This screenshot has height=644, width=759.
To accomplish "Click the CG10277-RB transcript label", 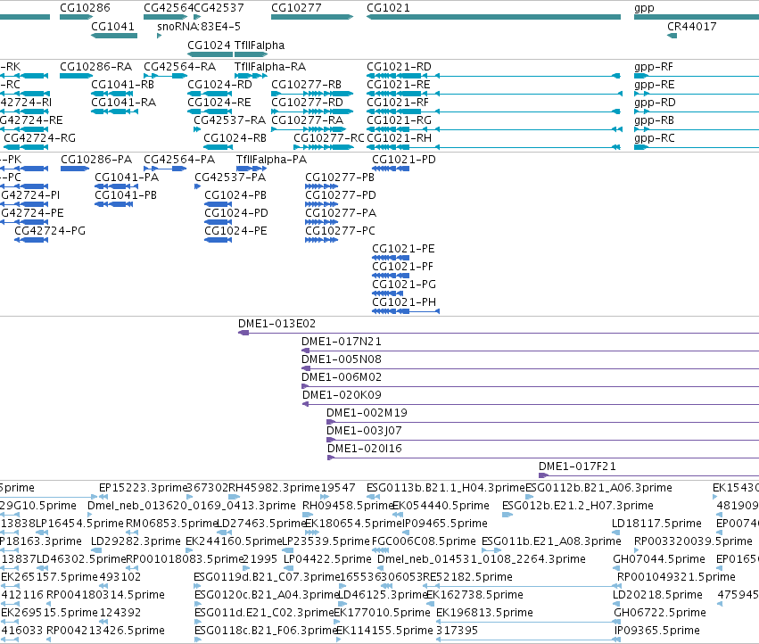I will [307, 85].
